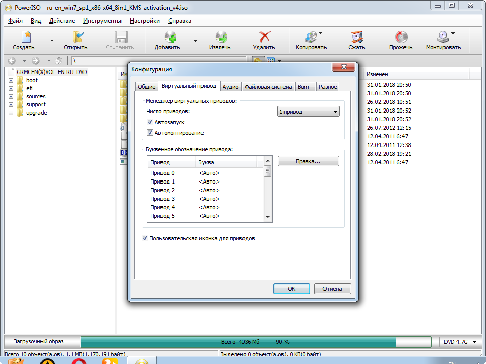The width and height of the screenshot is (486, 364).
Task: Click the back navigation arrow
Action: click(x=12, y=61)
